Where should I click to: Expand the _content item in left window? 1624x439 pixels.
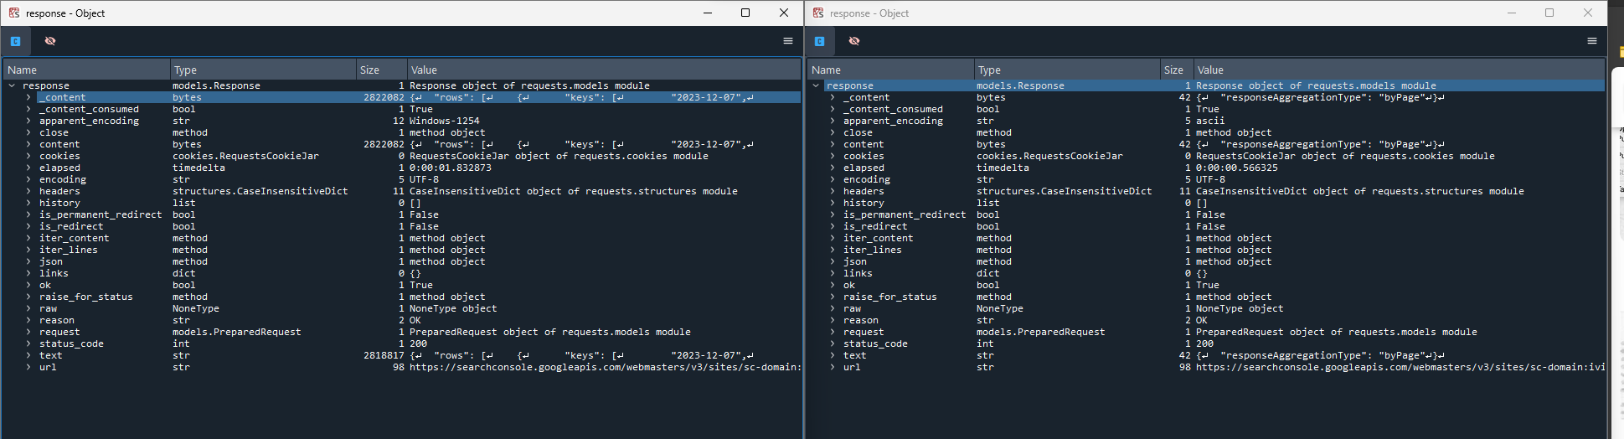pyautogui.click(x=28, y=97)
